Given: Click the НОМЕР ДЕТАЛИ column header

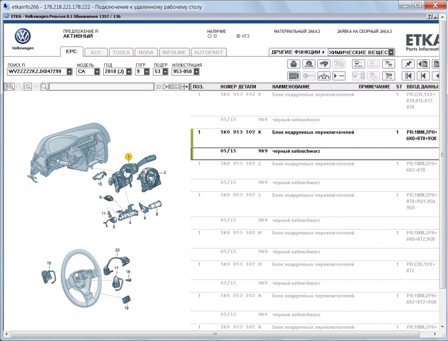Looking at the screenshot, I should tap(238, 87).
